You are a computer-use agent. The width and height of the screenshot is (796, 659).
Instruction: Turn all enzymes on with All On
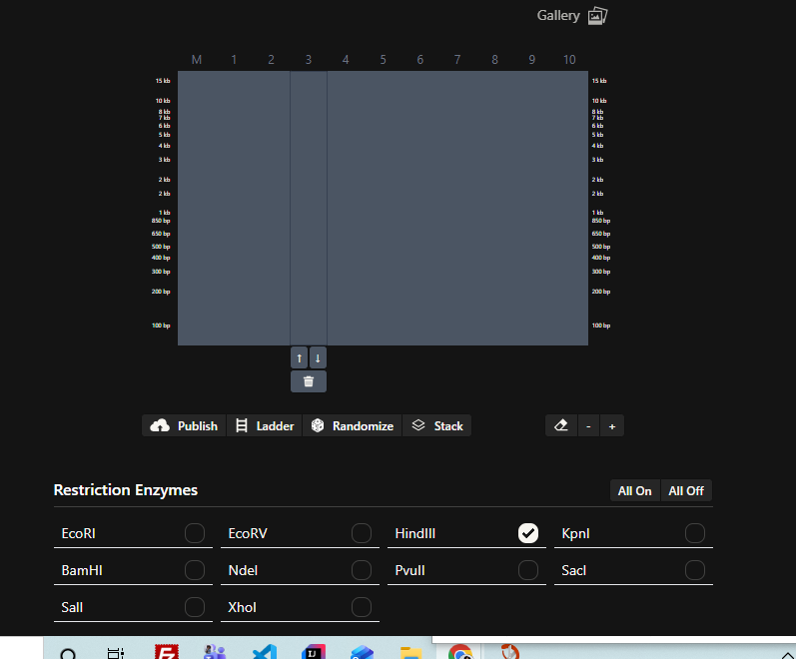pyautogui.click(x=635, y=490)
